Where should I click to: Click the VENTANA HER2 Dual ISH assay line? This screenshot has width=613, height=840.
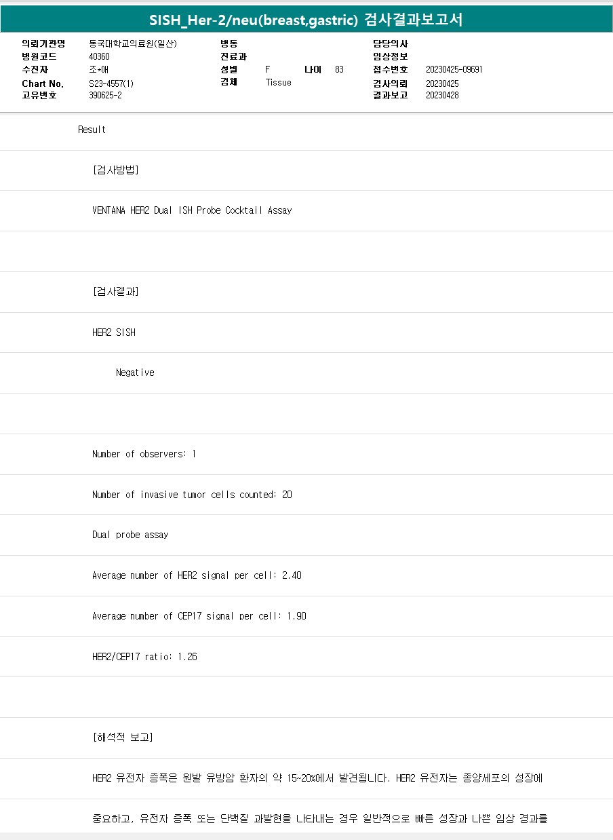[192, 210]
